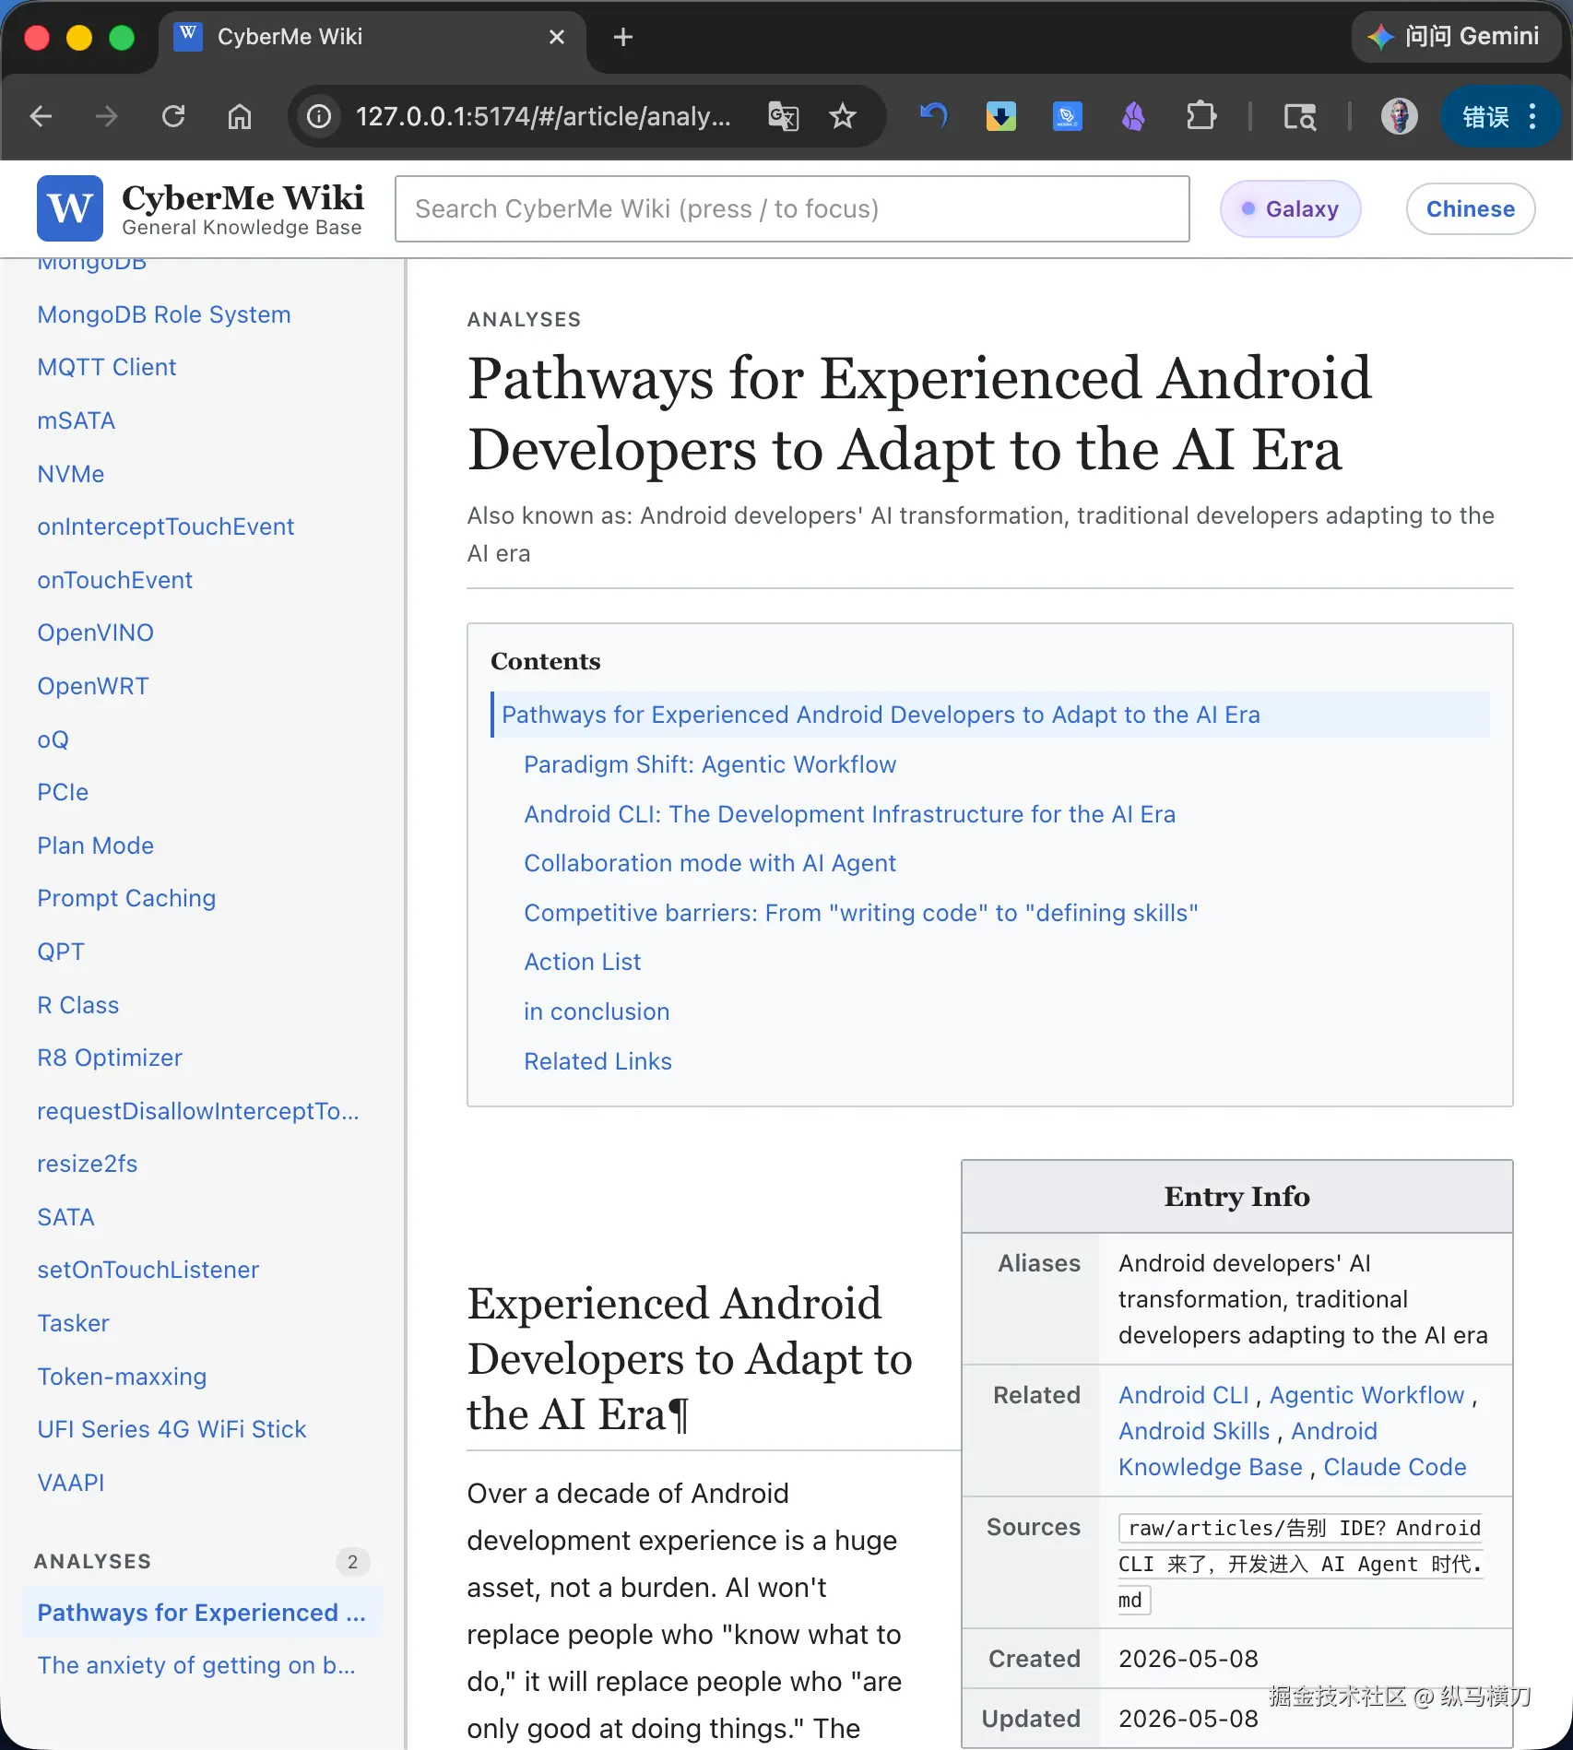Open the R8 Optimizer sidebar entry
This screenshot has height=1750, width=1573.
click(x=110, y=1058)
